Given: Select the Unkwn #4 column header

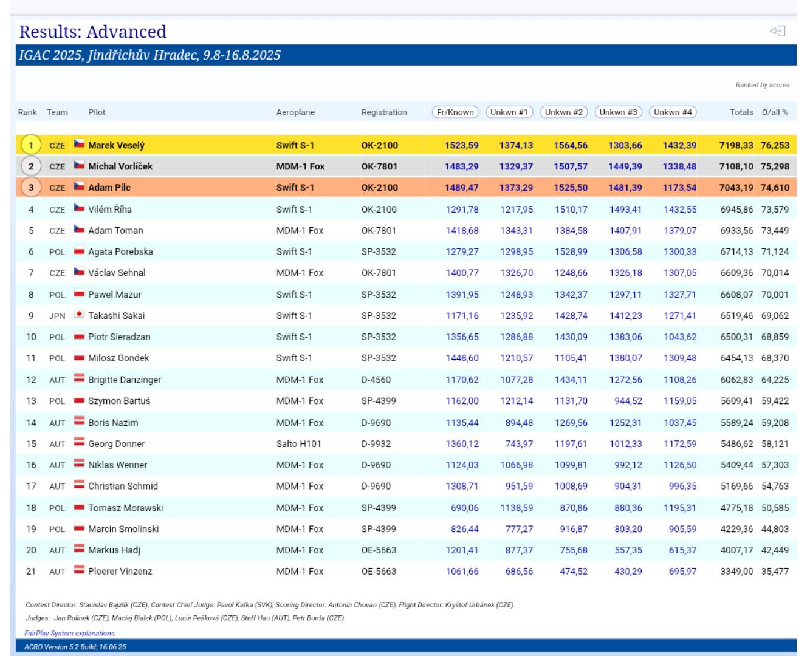Looking at the screenshot, I should 673,112.
